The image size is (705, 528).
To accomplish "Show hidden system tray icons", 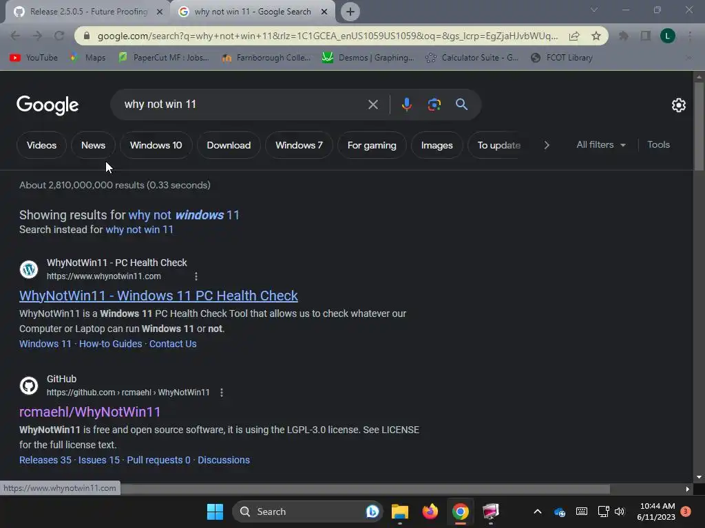I will [x=537, y=511].
